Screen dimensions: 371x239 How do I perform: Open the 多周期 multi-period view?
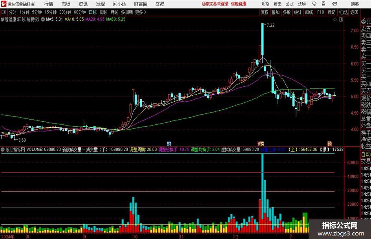tap(127, 12)
